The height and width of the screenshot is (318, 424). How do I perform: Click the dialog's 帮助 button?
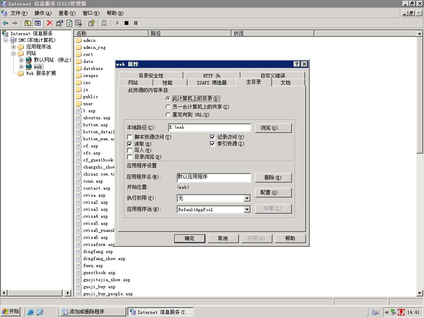pyautogui.click(x=290, y=238)
